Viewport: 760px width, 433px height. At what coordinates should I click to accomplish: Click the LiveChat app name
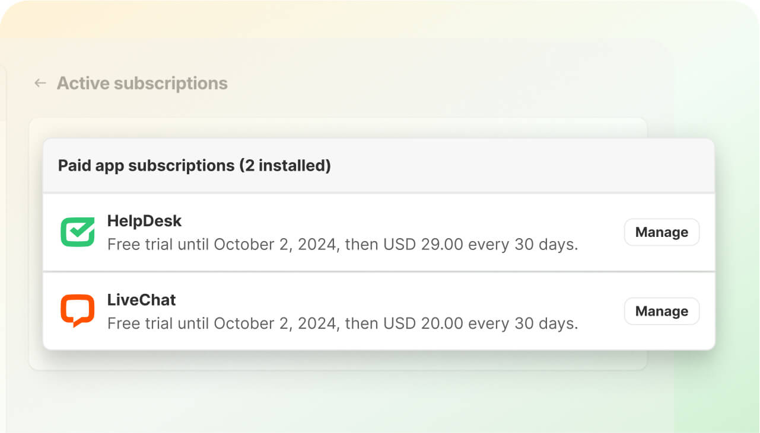pos(141,300)
